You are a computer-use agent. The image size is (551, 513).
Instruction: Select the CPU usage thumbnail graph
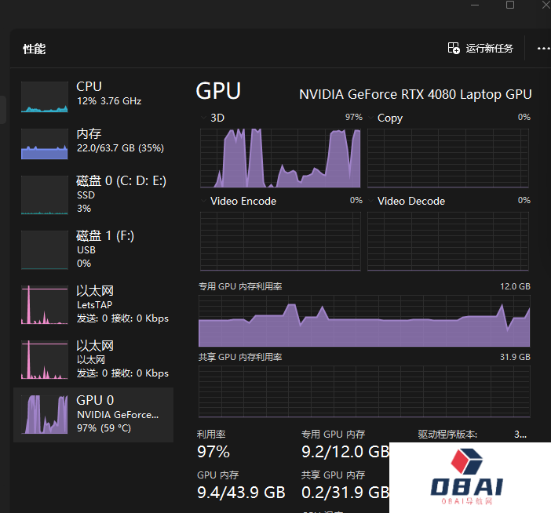(x=45, y=96)
